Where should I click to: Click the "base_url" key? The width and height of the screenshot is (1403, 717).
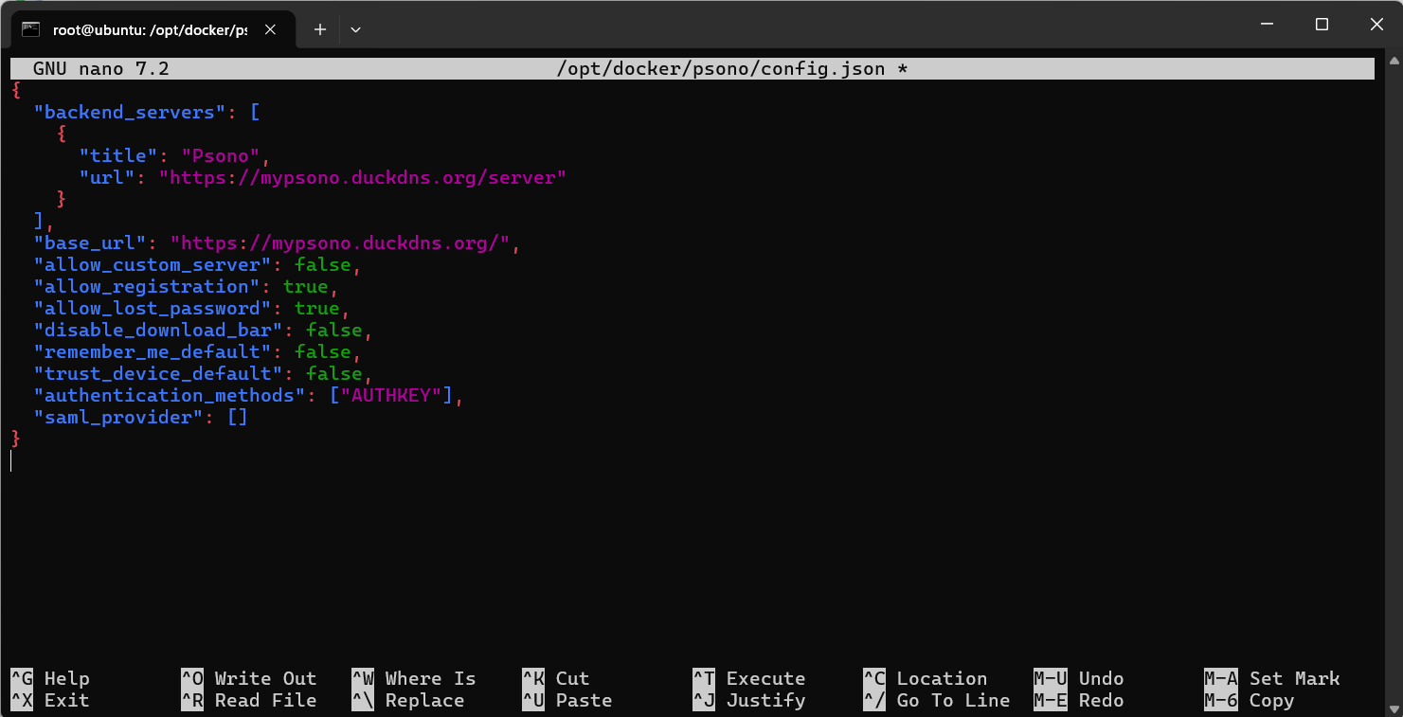click(x=90, y=242)
